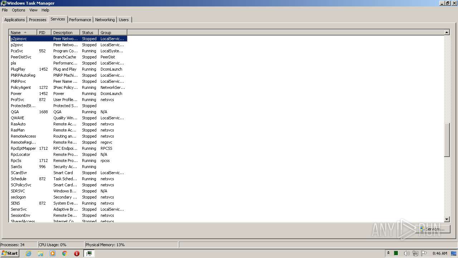Switch to the Performance tab
458x258 pixels.
(80, 20)
